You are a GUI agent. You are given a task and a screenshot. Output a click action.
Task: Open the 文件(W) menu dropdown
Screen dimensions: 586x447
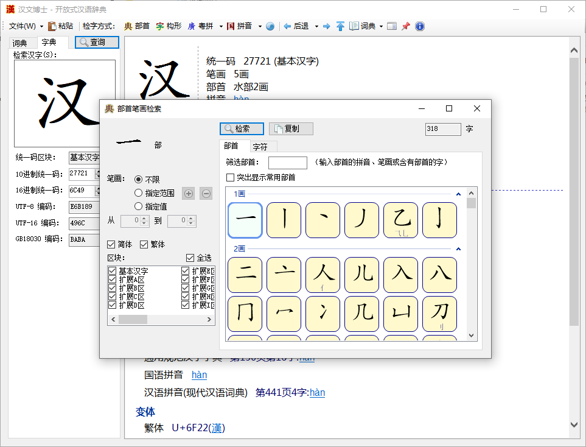(x=26, y=26)
